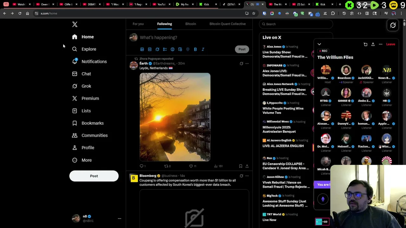Viewport: 406px width, 228px height.
Task: Schedule the post with calendar icon
Action: (180, 49)
